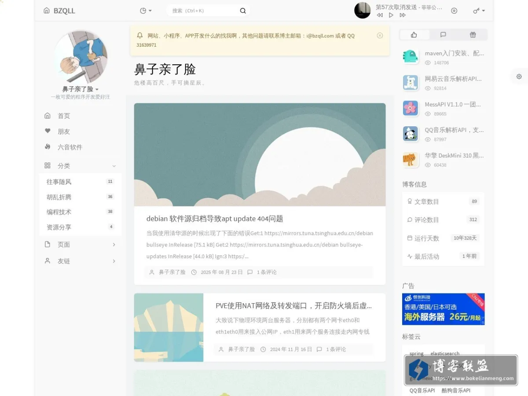Switch to latest comments tab
The image size is (528, 396).
click(x=443, y=35)
